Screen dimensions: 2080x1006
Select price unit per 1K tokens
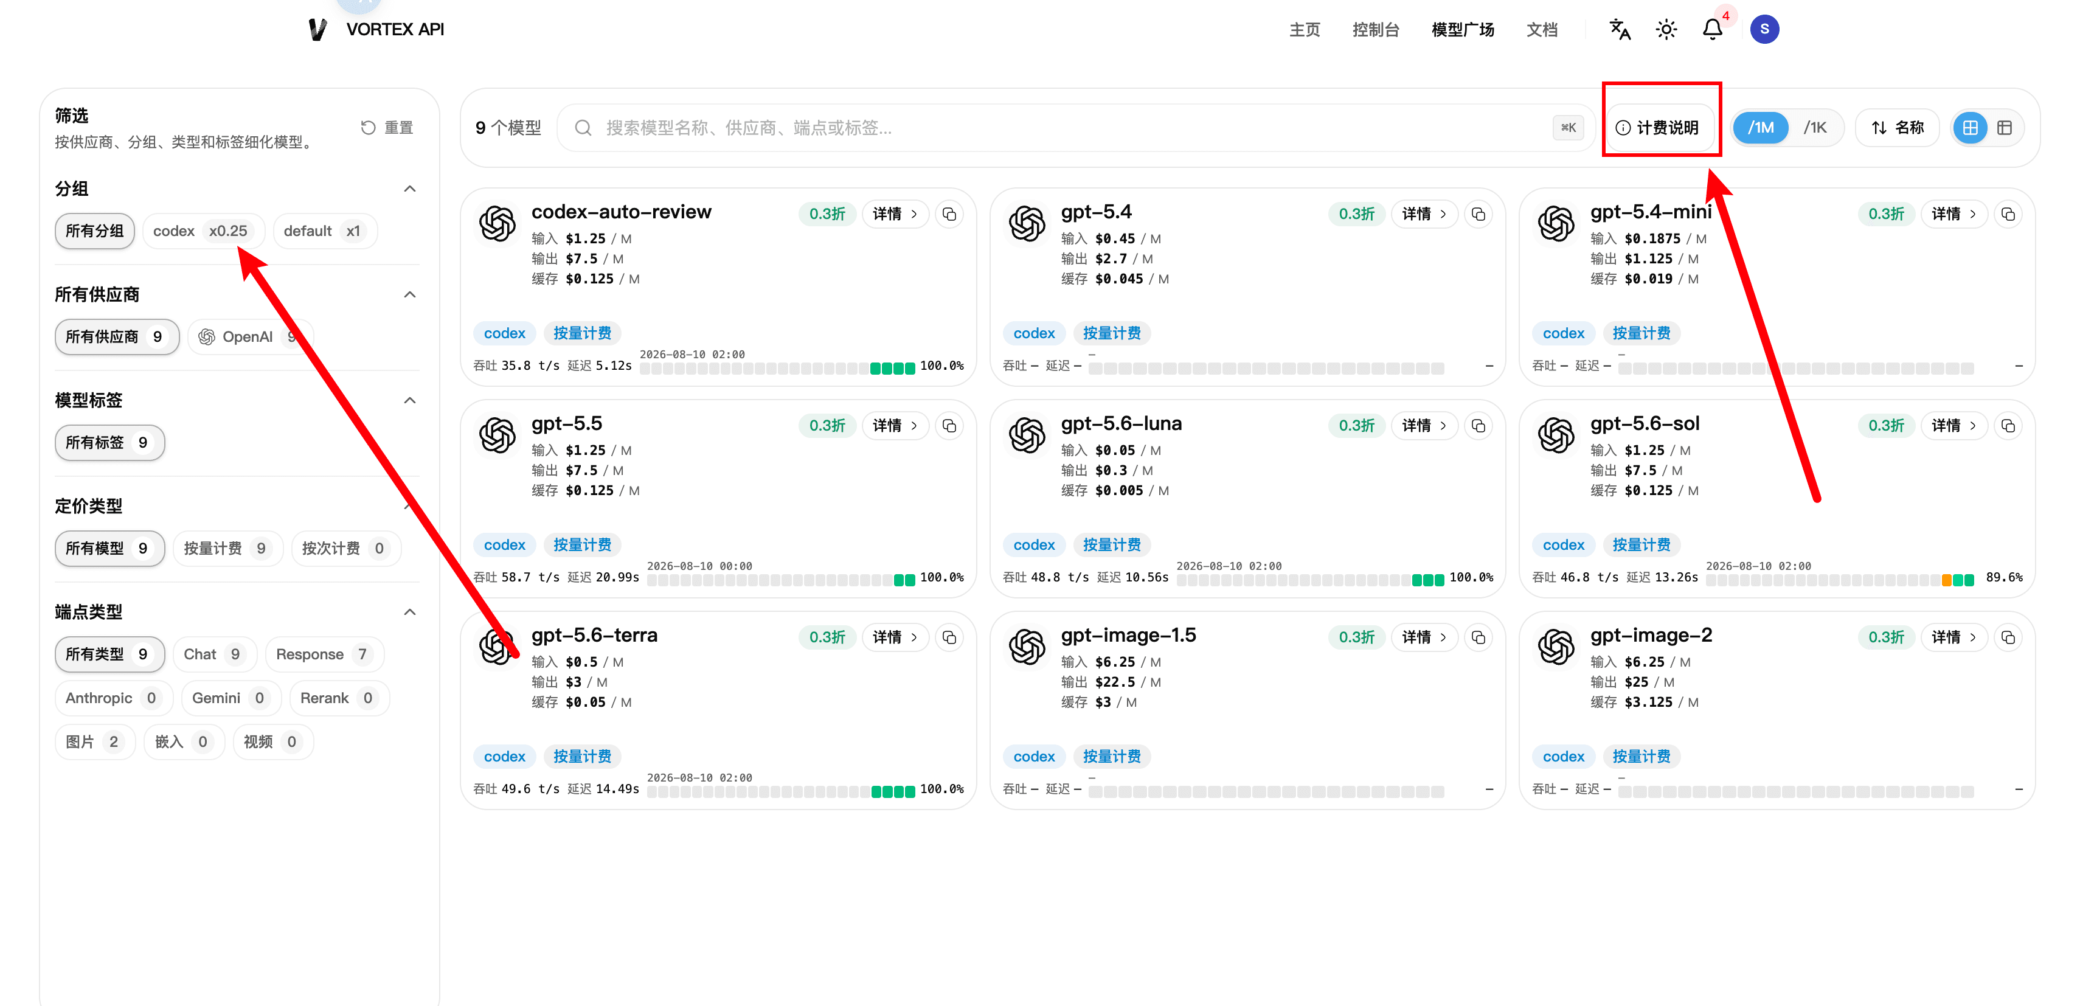[x=1814, y=128]
